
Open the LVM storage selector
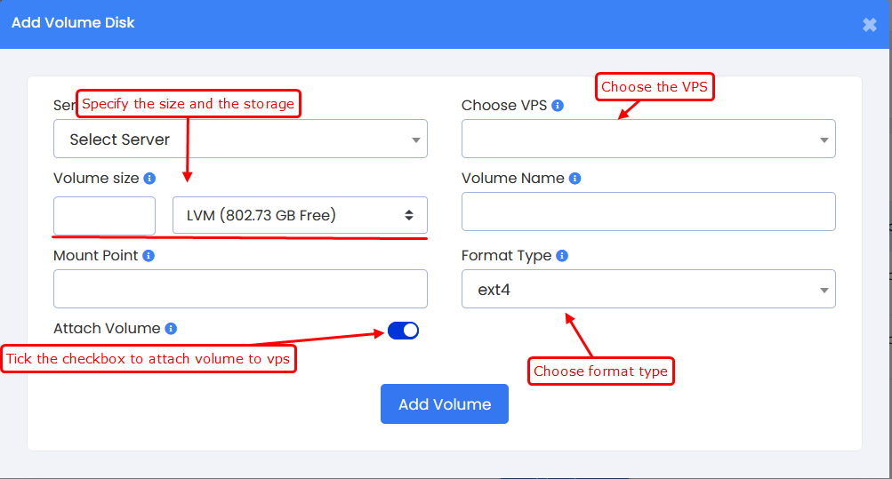[x=300, y=215]
